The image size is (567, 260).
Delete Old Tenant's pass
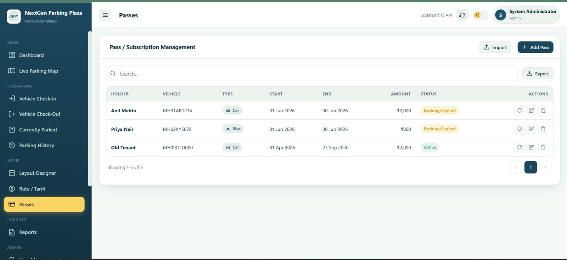coord(543,147)
